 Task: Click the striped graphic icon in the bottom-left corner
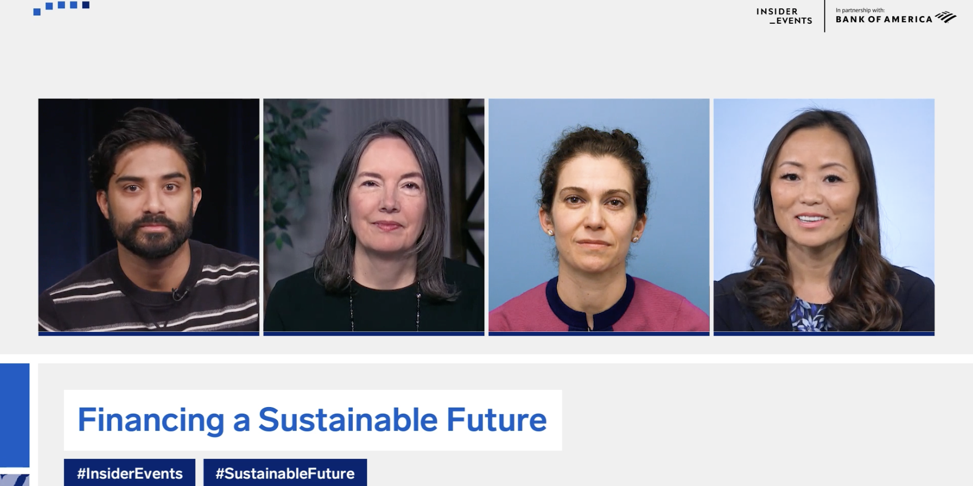click(15, 480)
